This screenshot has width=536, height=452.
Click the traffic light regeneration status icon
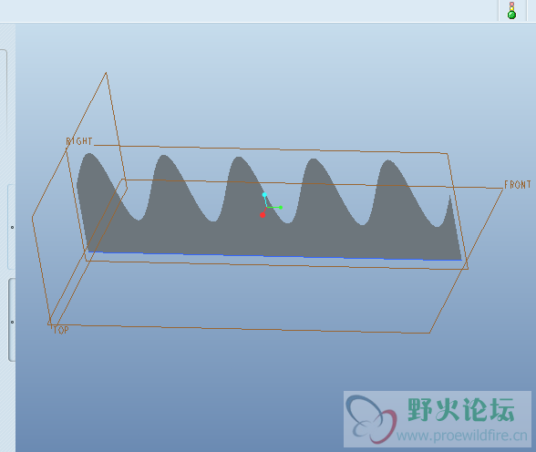tap(511, 11)
